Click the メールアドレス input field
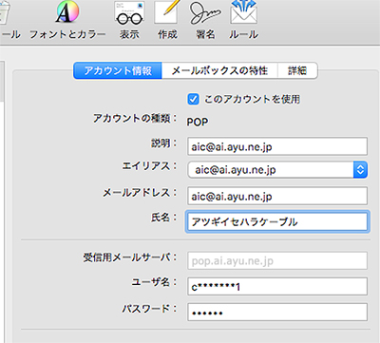The height and width of the screenshot is (343, 380). pos(277,196)
